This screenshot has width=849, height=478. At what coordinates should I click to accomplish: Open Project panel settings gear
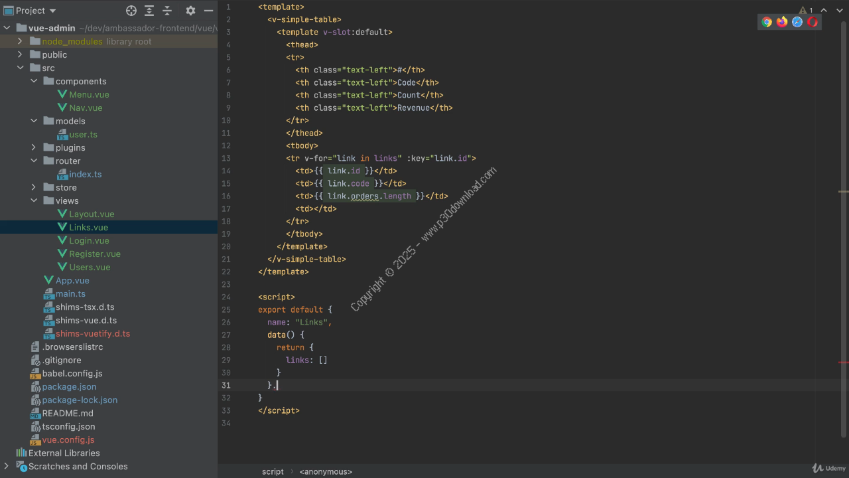click(x=190, y=11)
